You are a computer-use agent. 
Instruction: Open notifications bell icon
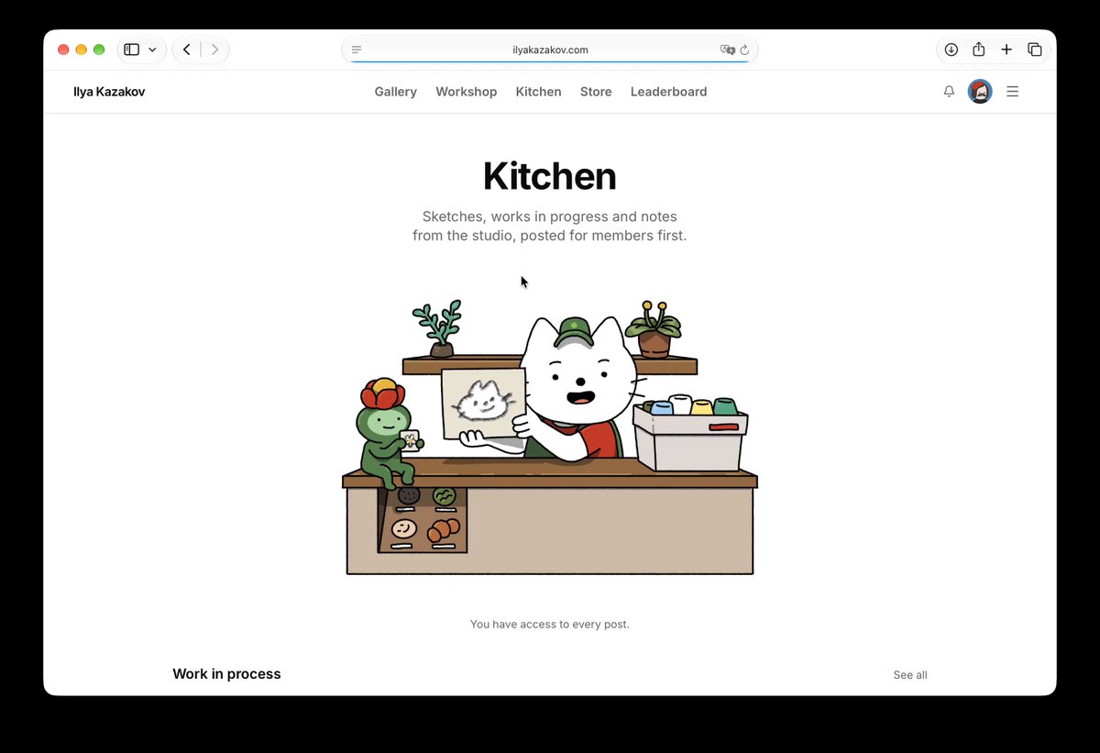pos(949,92)
